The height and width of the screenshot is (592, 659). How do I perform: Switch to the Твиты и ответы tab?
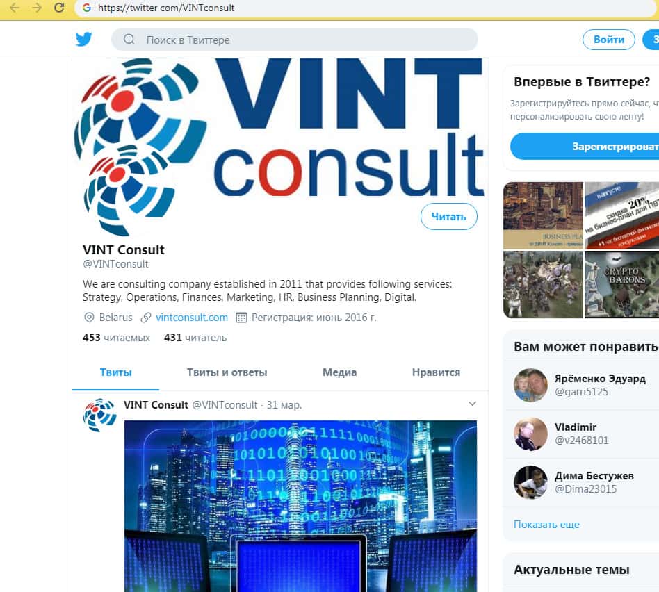click(227, 372)
